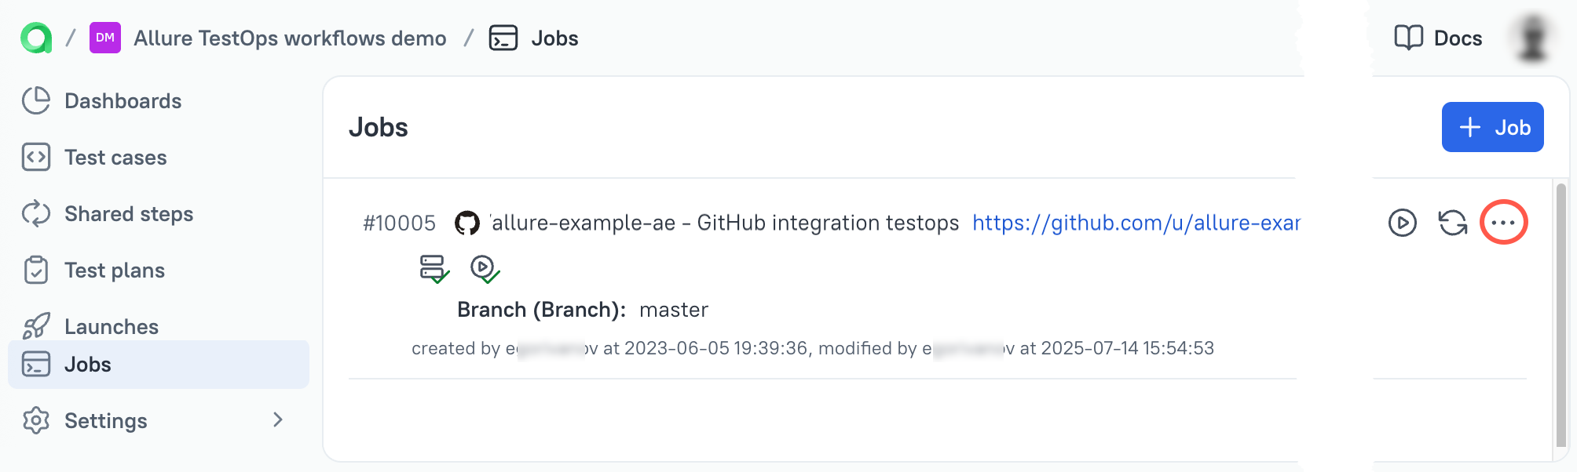Click the blue add Job button
The image size is (1577, 472).
pyautogui.click(x=1492, y=127)
